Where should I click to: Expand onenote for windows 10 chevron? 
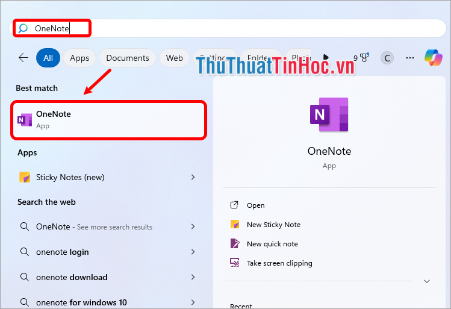point(193,302)
